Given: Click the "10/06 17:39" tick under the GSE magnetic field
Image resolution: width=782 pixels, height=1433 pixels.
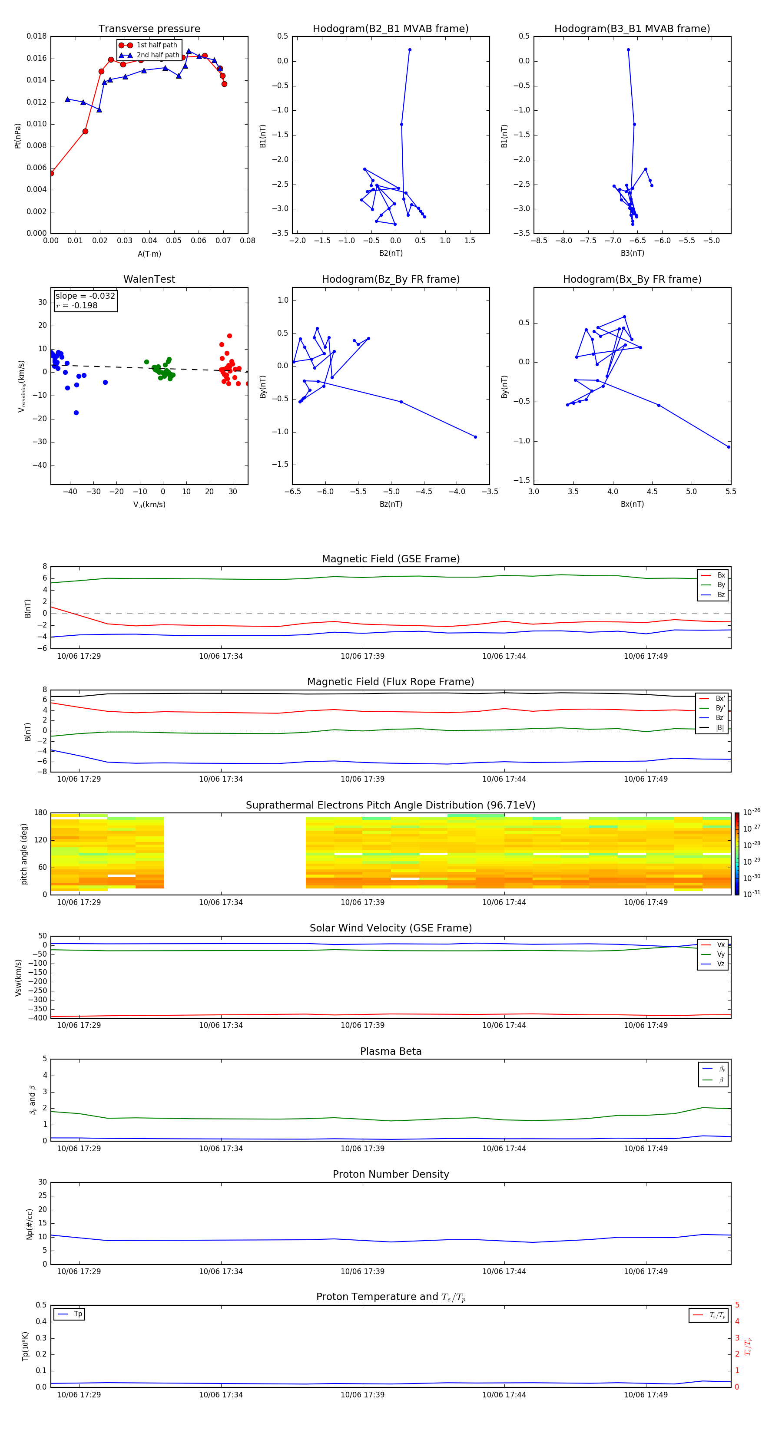Looking at the screenshot, I should point(362,657).
